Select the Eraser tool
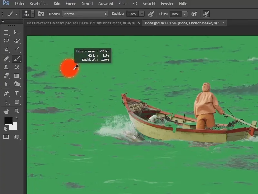This screenshot has height=194, width=258. pyautogui.click(x=6, y=76)
